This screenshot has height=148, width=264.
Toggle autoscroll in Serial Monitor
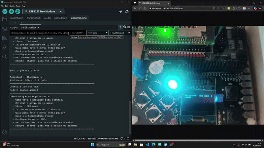(x=120, y=27)
